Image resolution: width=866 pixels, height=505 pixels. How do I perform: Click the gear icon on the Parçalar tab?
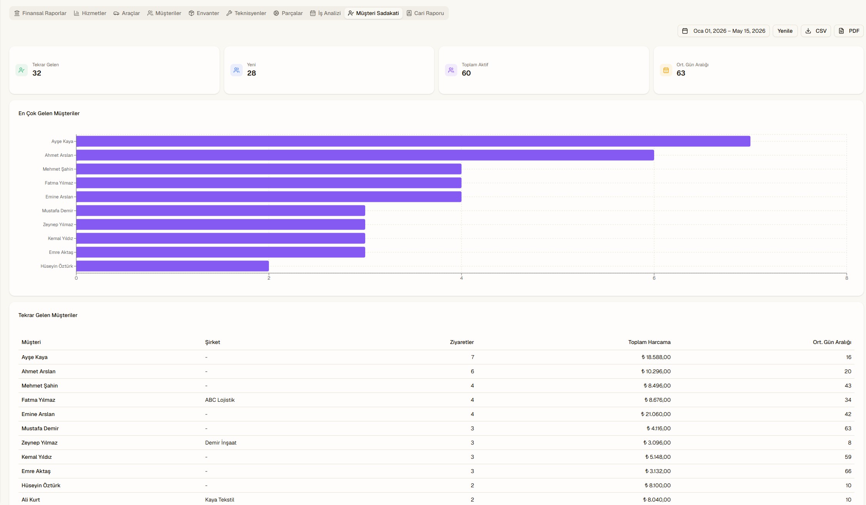coord(276,13)
